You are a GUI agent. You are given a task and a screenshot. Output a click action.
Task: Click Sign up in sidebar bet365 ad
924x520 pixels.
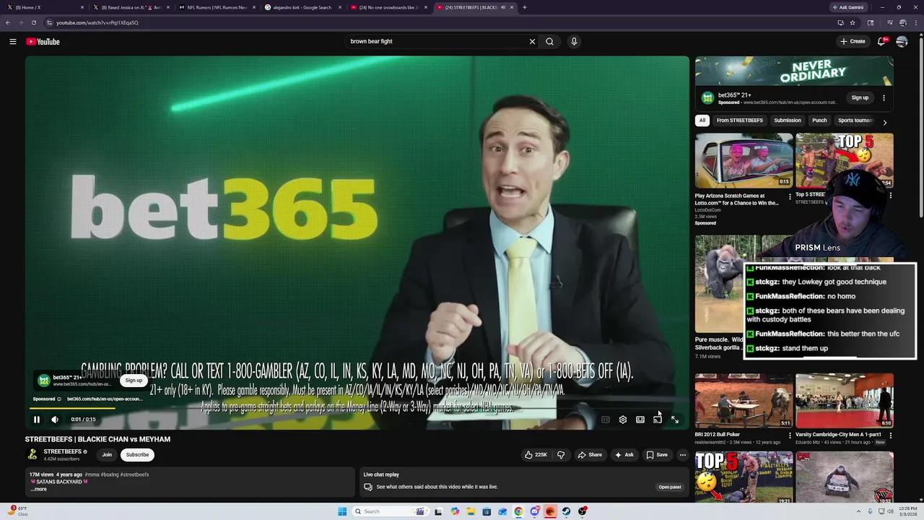coord(860,97)
